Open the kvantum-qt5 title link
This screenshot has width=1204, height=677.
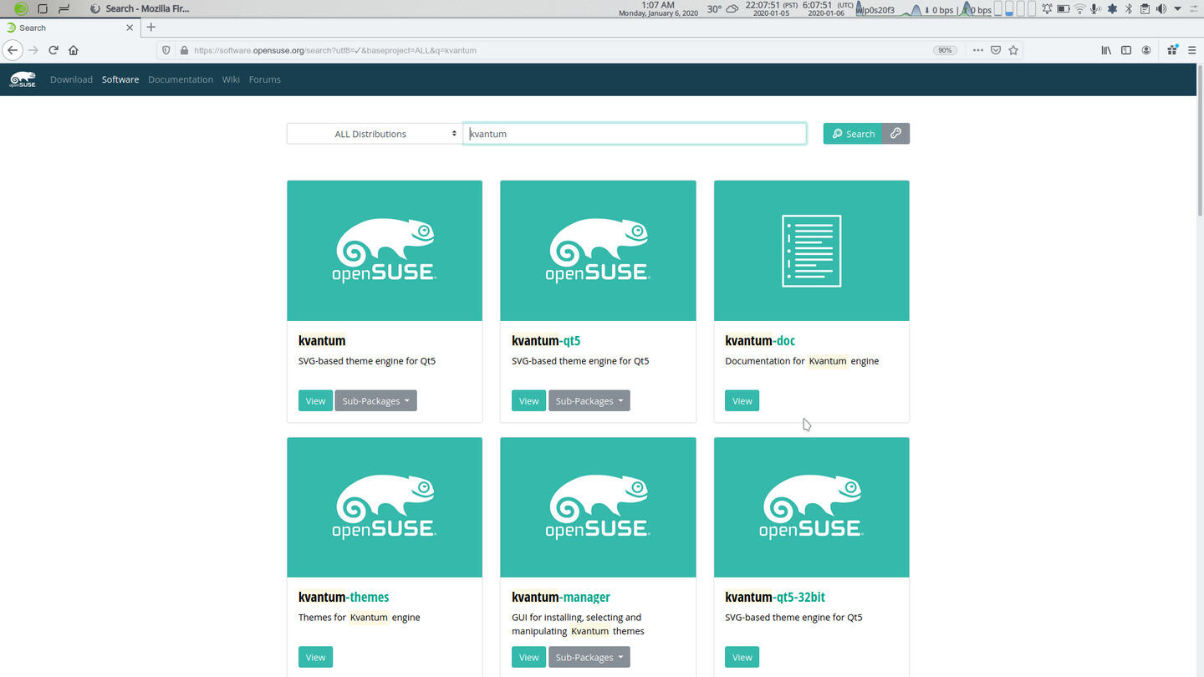click(x=546, y=341)
